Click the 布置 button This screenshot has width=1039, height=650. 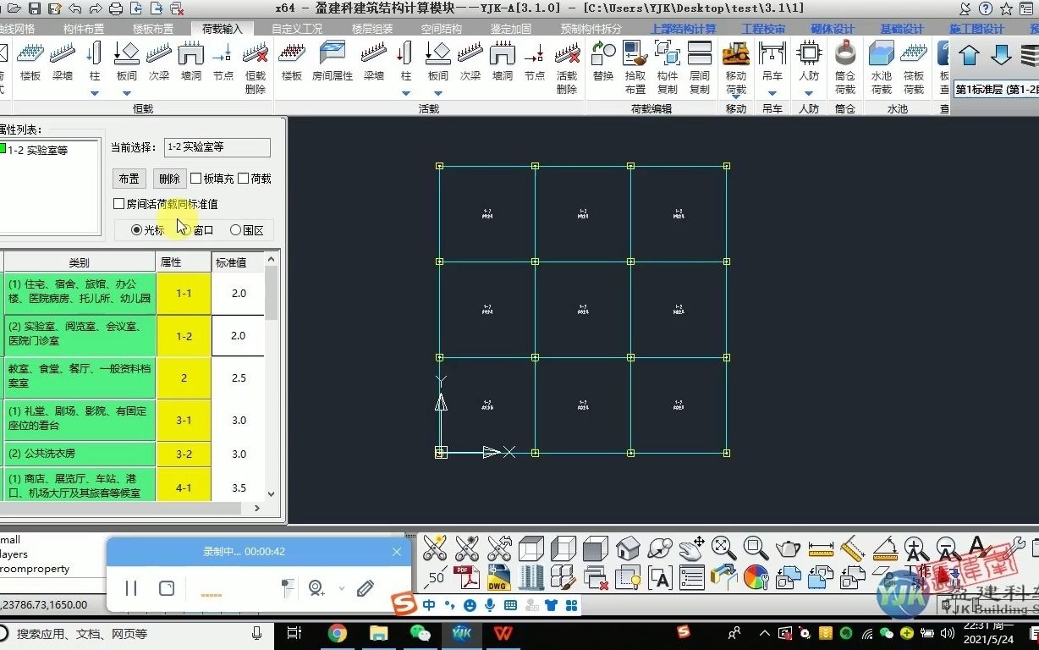pyautogui.click(x=129, y=179)
